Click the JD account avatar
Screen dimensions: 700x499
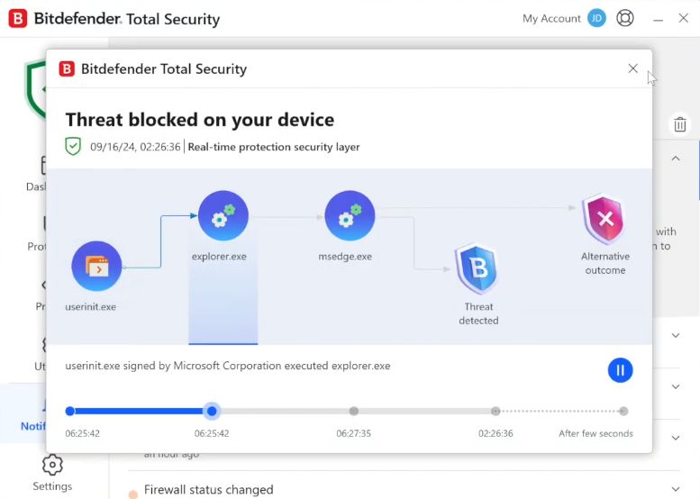point(596,19)
